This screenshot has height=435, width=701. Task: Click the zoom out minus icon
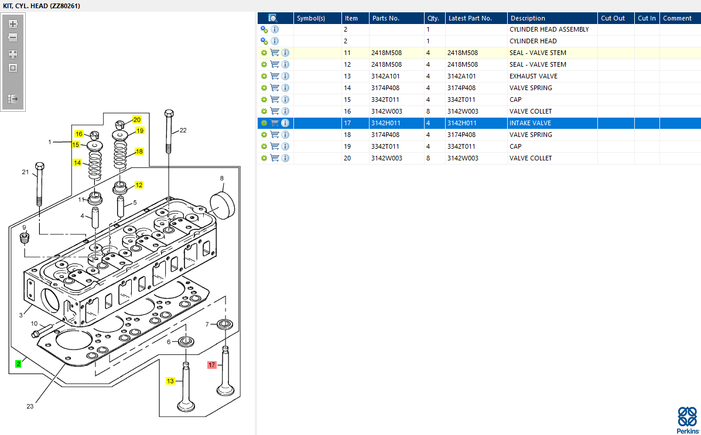pyautogui.click(x=13, y=37)
